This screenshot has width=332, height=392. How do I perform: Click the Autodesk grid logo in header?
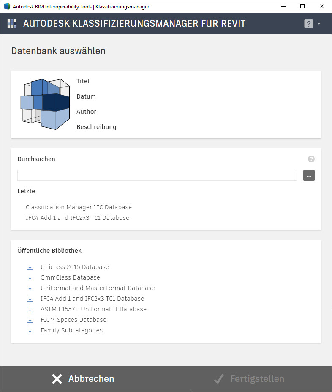pyautogui.click(x=12, y=24)
